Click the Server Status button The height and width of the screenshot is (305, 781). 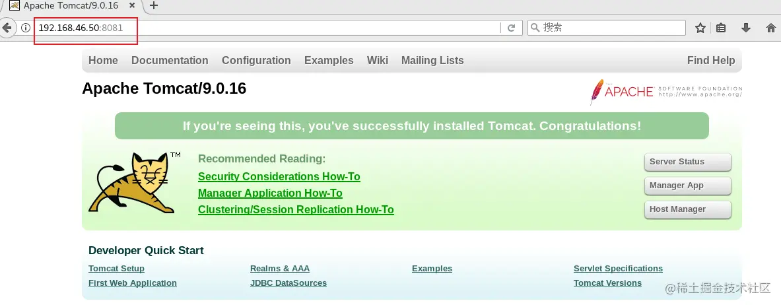(688, 162)
